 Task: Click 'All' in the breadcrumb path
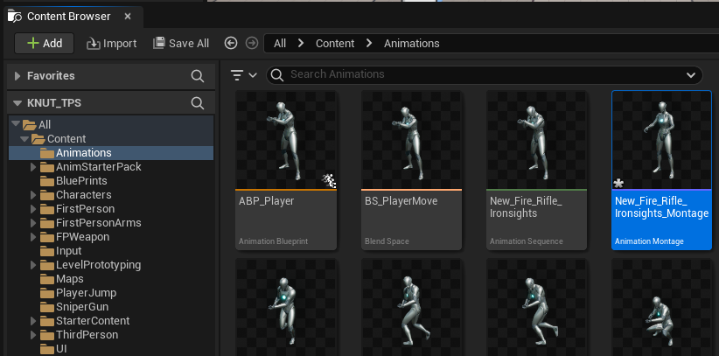[280, 44]
